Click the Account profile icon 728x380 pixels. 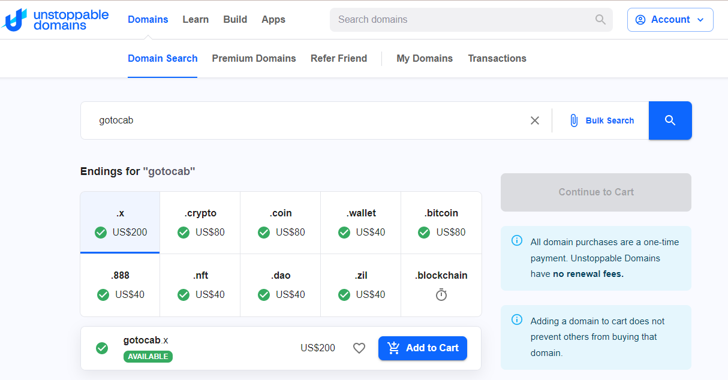[640, 20]
